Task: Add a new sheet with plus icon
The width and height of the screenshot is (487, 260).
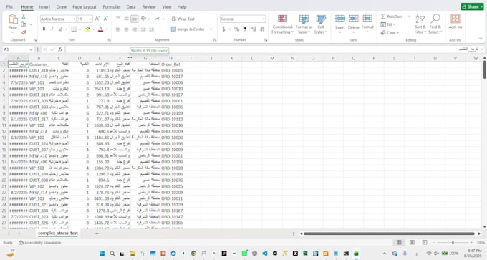Action: (97, 233)
